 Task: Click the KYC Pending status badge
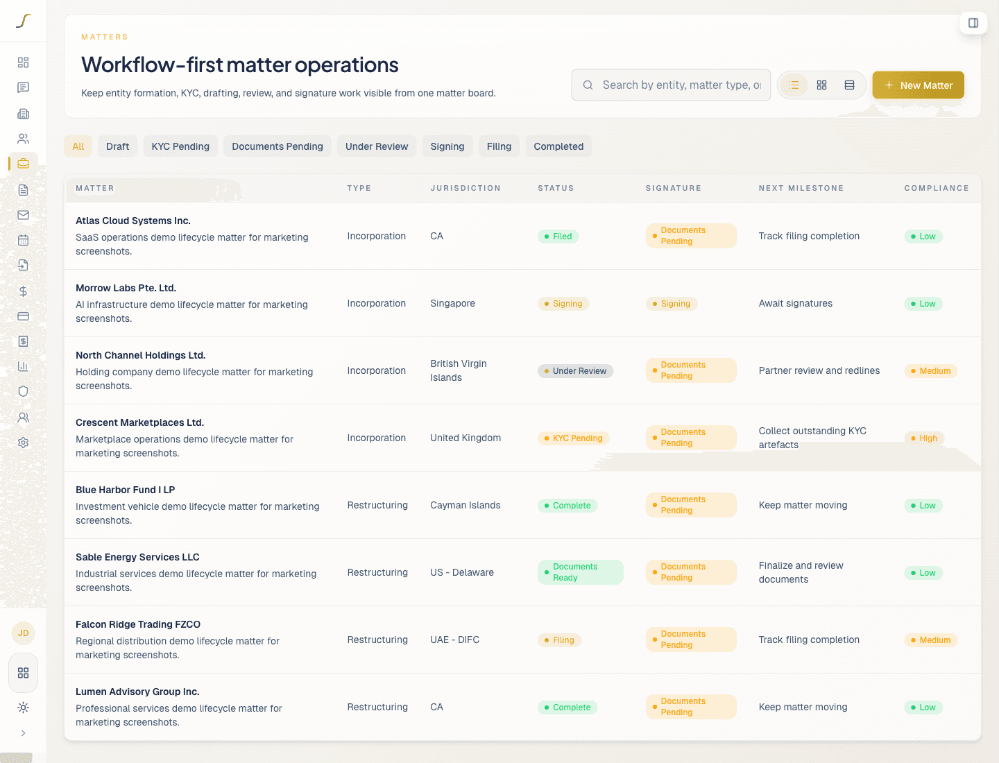click(573, 438)
